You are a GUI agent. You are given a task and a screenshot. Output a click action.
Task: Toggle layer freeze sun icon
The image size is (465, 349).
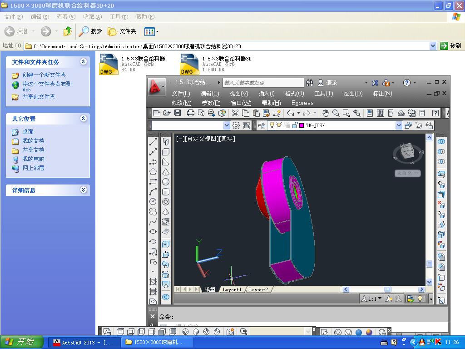[x=279, y=125]
